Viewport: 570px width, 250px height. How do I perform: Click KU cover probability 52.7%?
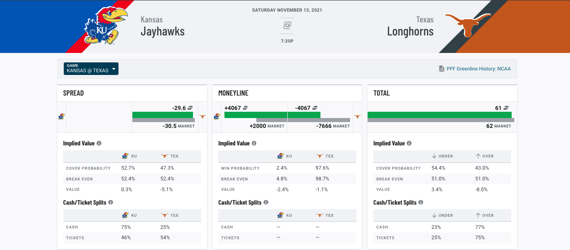[x=128, y=168]
